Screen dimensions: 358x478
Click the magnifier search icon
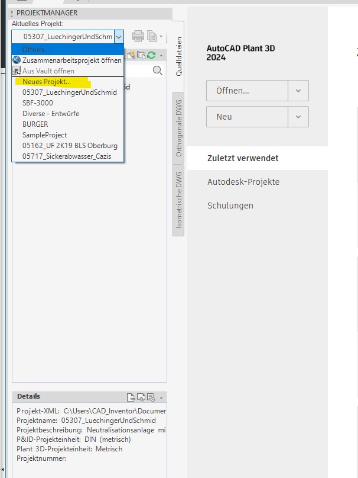tap(157, 70)
